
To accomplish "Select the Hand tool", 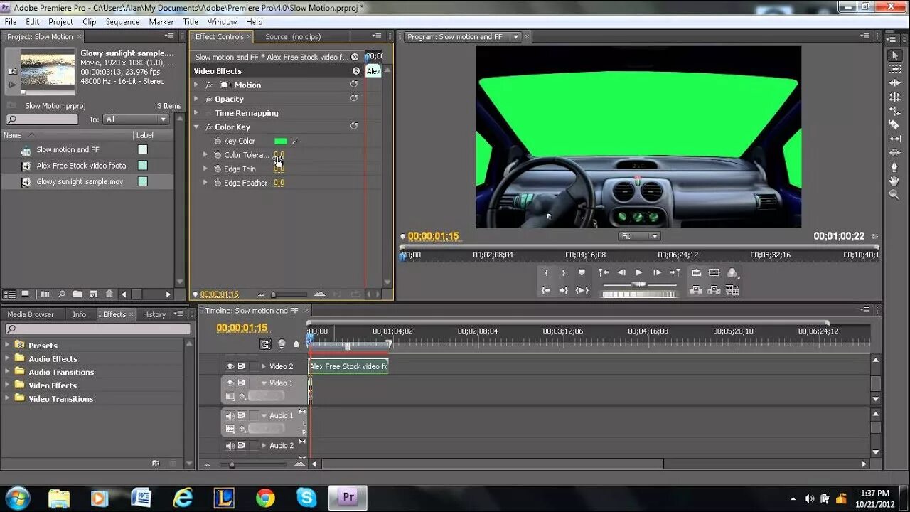I will 894,181.
